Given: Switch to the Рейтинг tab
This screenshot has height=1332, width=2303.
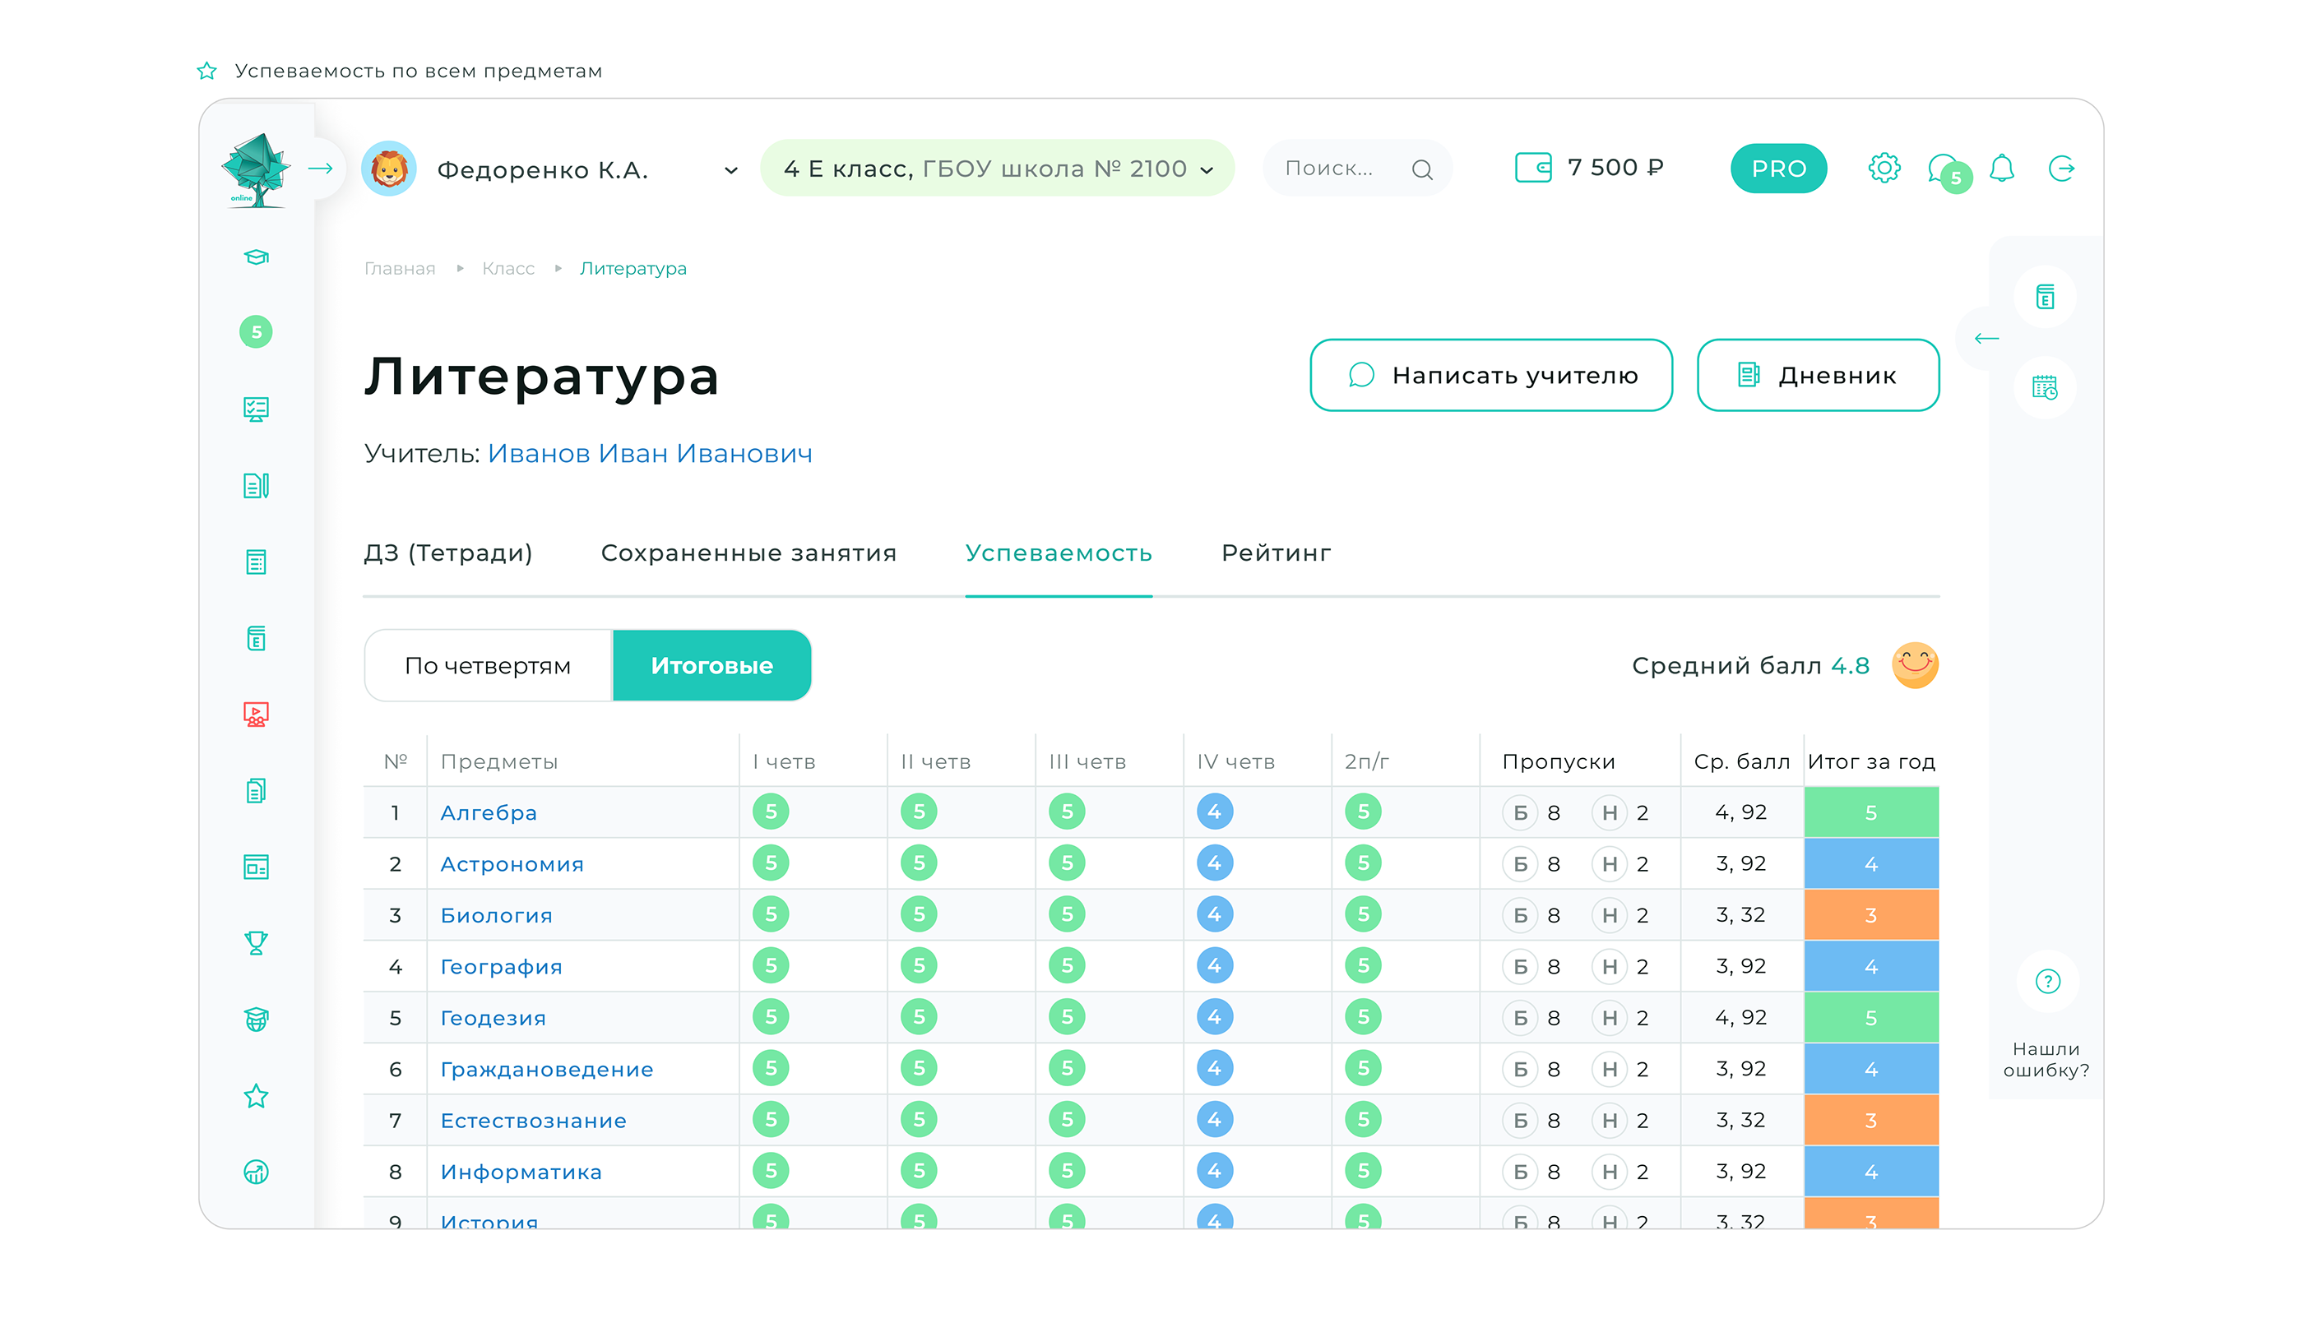Looking at the screenshot, I should [x=1275, y=553].
